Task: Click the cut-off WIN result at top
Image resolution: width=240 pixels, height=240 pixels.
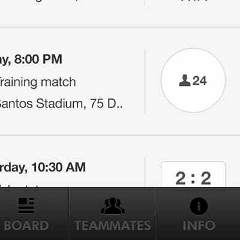Action: [193, 1]
